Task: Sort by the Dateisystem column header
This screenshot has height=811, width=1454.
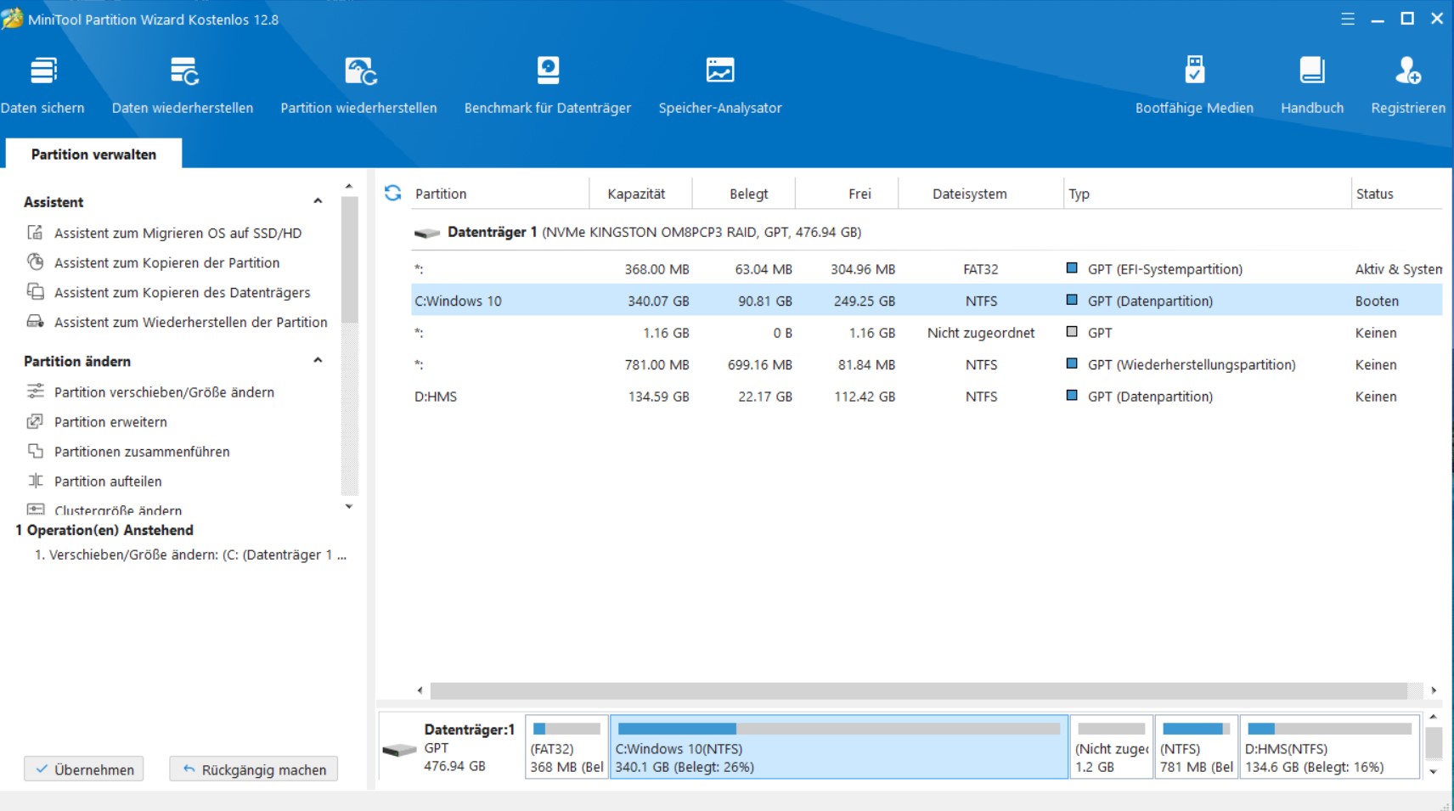Action: pyautogui.click(x=981, y=194)
